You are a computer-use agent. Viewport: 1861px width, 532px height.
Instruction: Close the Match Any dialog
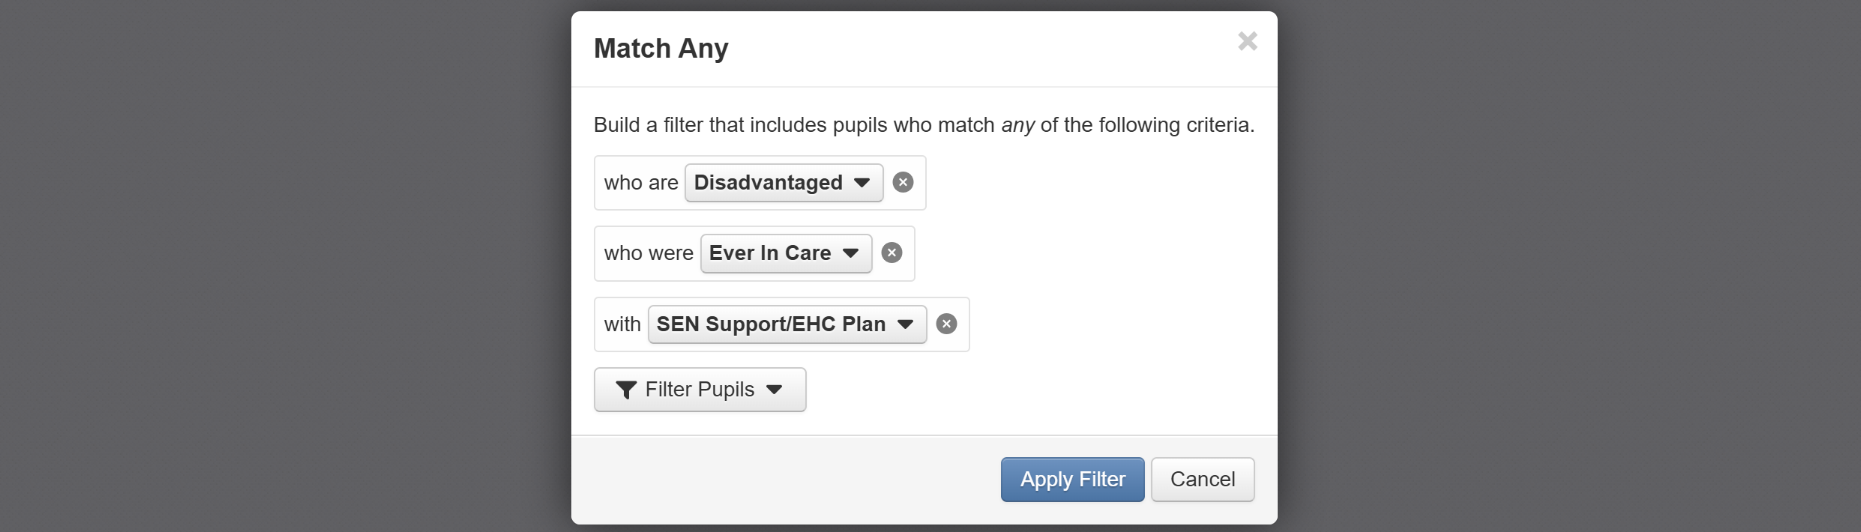tap(1247, 41)
